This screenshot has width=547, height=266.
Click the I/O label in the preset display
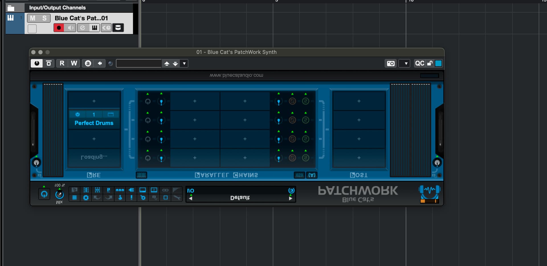coord(191,191)
